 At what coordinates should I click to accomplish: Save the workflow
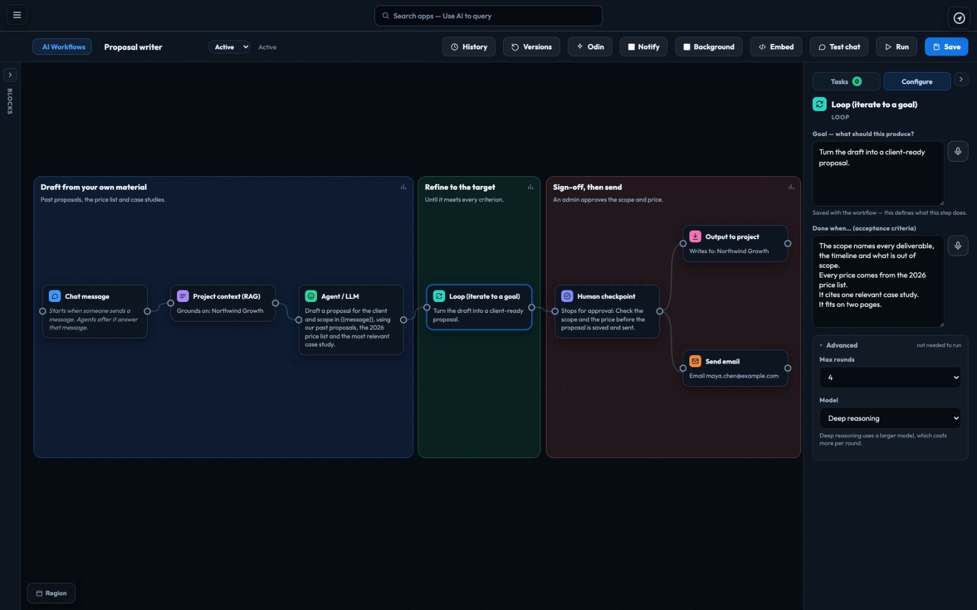[946, 47]
